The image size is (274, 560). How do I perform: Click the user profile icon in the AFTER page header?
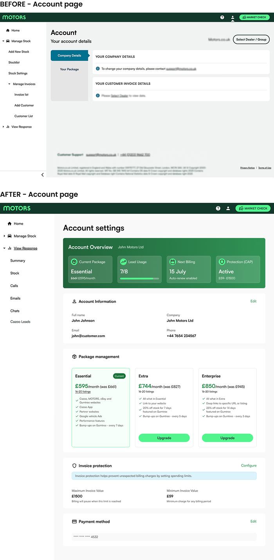point(228,209)
